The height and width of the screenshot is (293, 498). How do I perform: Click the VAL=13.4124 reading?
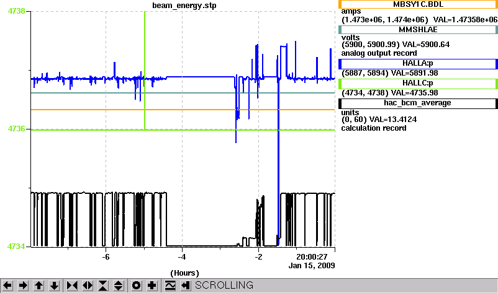393,120
